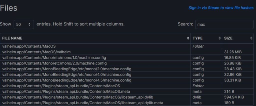Click the 189 B size cell
The image size is (256, 106).
click(238, 103)
